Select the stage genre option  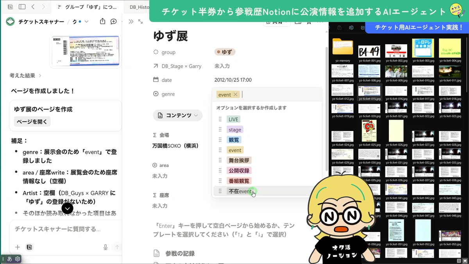click(235, 129)
